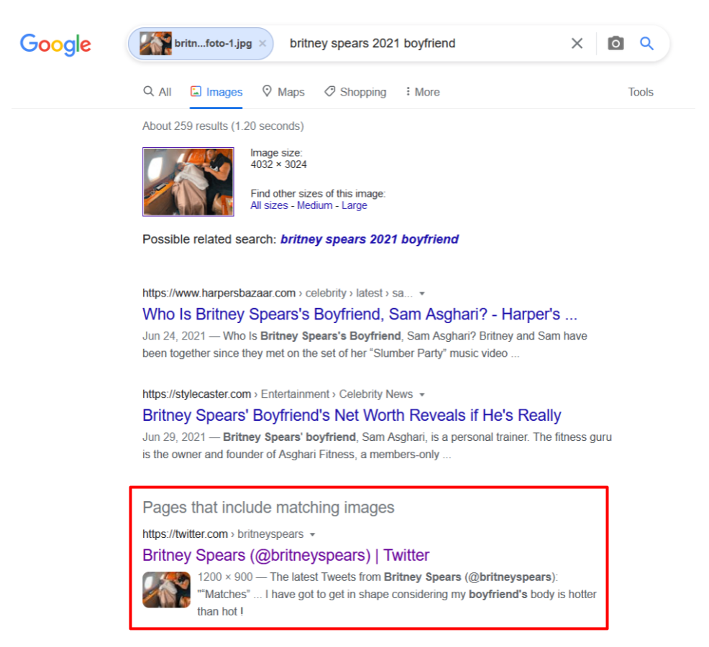Image resolution: width=709 pixels, height=647 pixels.
Task: Open the Britney Spears Twitter result
Action: [285, 555]
